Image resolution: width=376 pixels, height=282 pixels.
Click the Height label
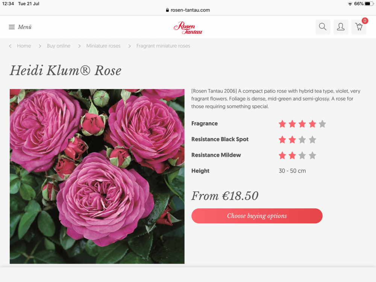pos(200,171)
